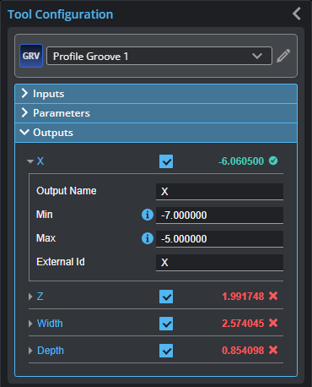Disable the X output checkbox
This screenshot has height=387, width=312.
(x=166, y=161)
